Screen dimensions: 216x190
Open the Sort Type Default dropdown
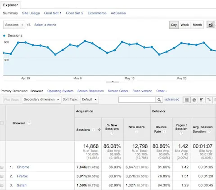tap(90, 100)
